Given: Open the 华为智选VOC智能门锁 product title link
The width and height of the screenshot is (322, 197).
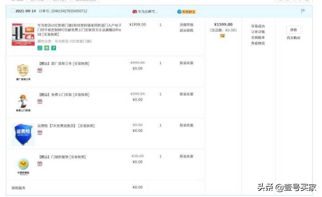Looking at the screenshot, I should tap(80, 30).
